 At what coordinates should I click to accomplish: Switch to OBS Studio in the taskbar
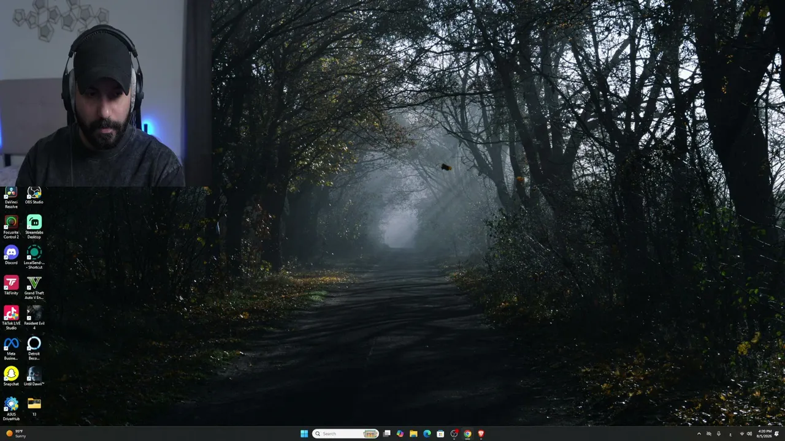pos(454,434)
